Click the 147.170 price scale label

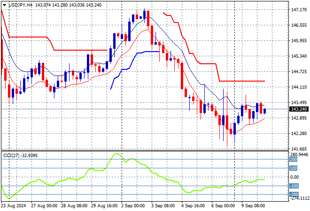pyautogui.click(x=299, y=10)
